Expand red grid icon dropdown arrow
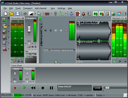Image resolution: width=128 pixels, height=98 pixels. (x=51, y=14)
